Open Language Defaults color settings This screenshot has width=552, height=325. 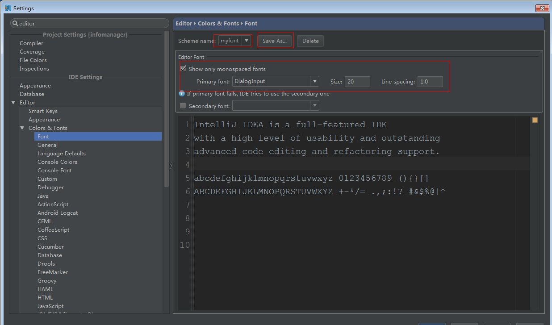click(x=62, y=154)
